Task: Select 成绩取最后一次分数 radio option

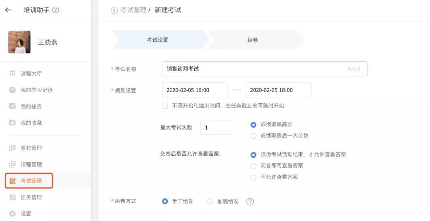Action: 253,136
